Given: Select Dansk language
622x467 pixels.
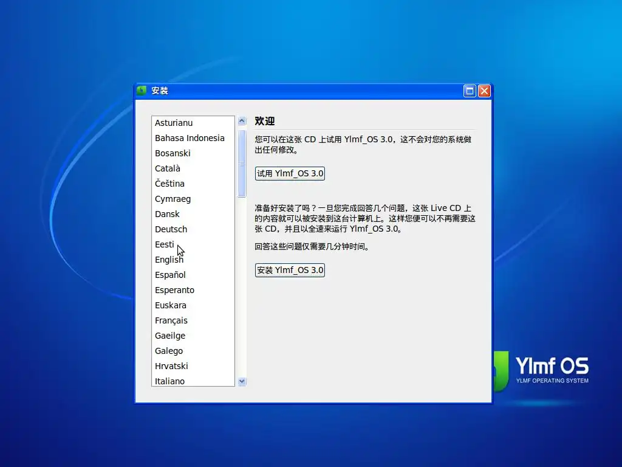Looking at the screenshot, I should click(x=193, y=214).
